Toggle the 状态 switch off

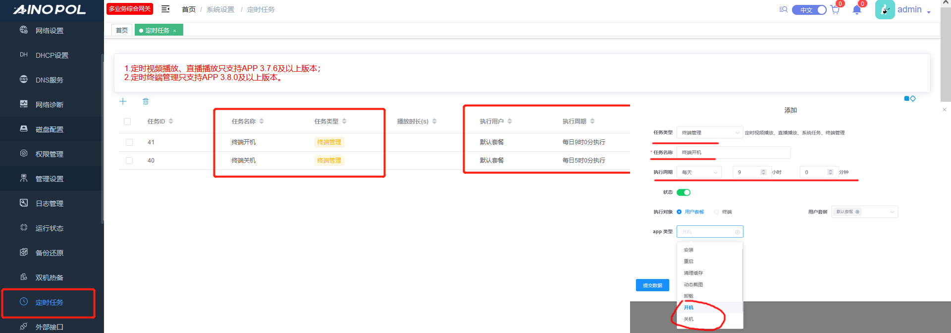[x=684, y=192]
